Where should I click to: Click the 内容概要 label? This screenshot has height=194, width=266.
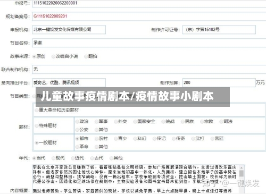20,191
